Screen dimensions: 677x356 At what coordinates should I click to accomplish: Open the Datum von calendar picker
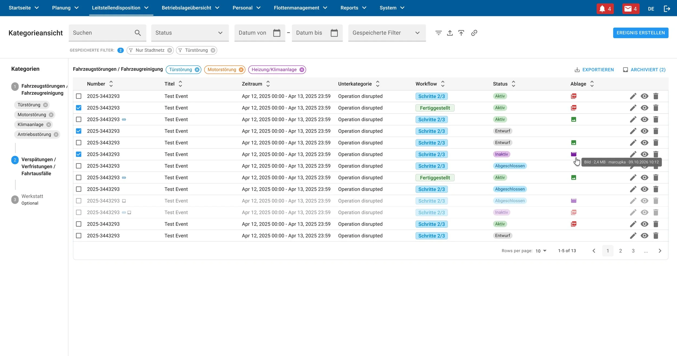coord(276,33)
